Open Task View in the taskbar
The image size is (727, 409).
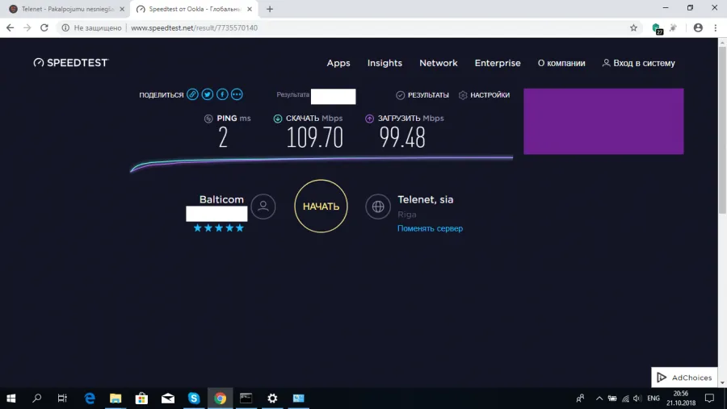[62, 399]
